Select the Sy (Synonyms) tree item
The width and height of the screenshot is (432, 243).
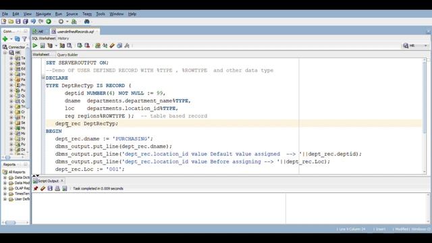[x=20, y=139]
